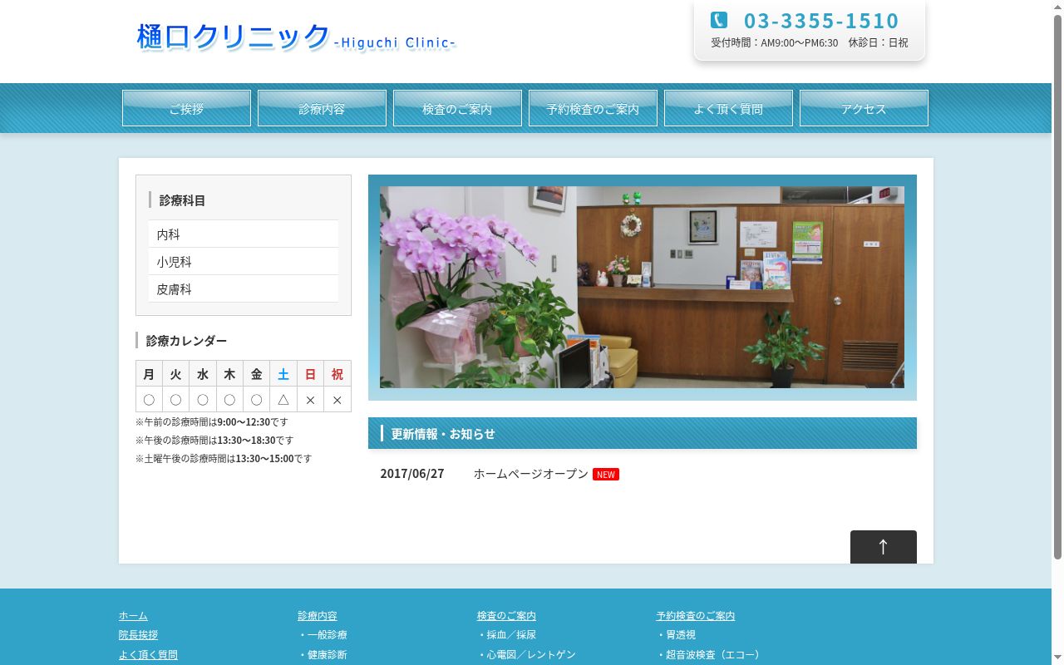Open the 院長挨拶 footer link

click(x=138, y=635)
